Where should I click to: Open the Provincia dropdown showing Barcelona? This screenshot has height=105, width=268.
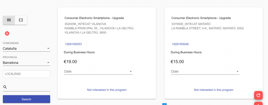click(x=26, y=63)
